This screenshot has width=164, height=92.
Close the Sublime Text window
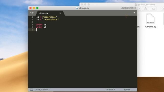pos(30,8)
